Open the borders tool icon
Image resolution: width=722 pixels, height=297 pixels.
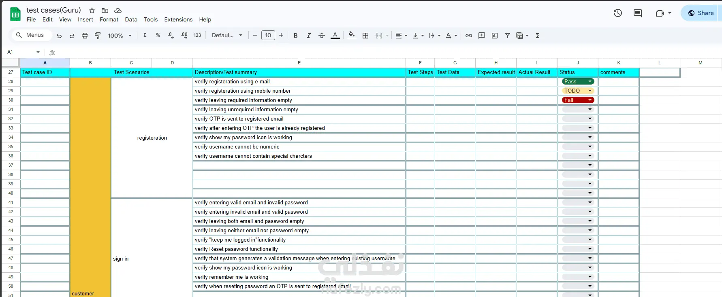365,36
